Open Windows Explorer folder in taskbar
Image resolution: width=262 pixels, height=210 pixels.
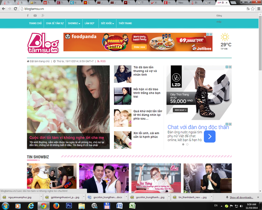click(x=81, y=206)
